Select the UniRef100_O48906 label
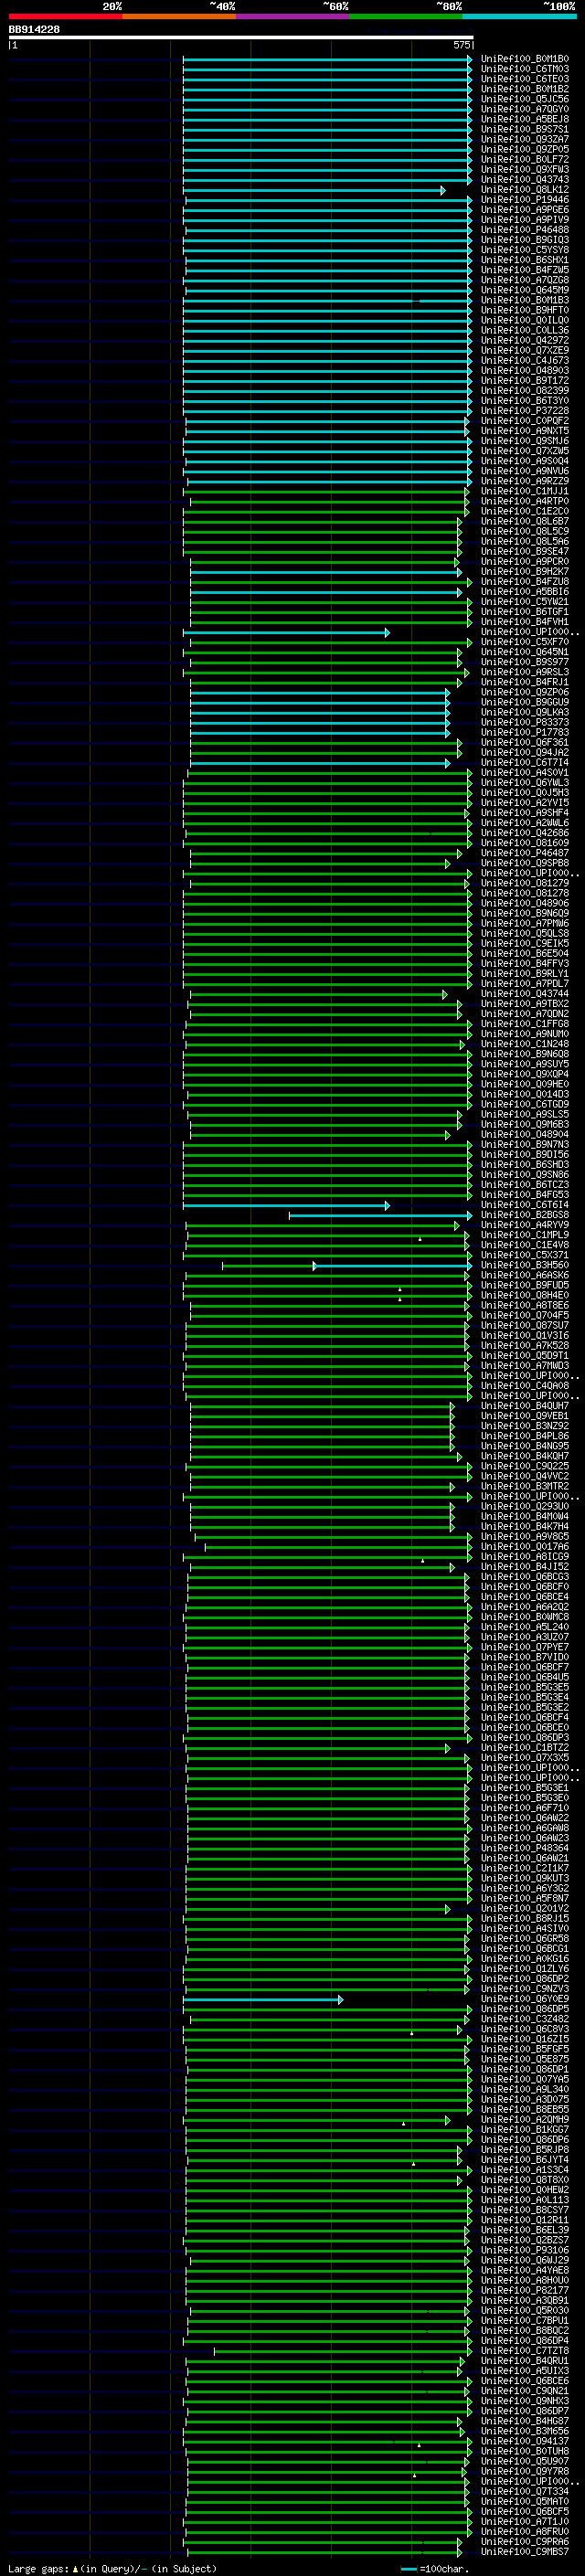585x2576 pixels. click(525, 904)
